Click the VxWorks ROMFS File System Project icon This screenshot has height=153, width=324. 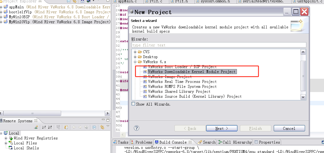click(145, 87)
